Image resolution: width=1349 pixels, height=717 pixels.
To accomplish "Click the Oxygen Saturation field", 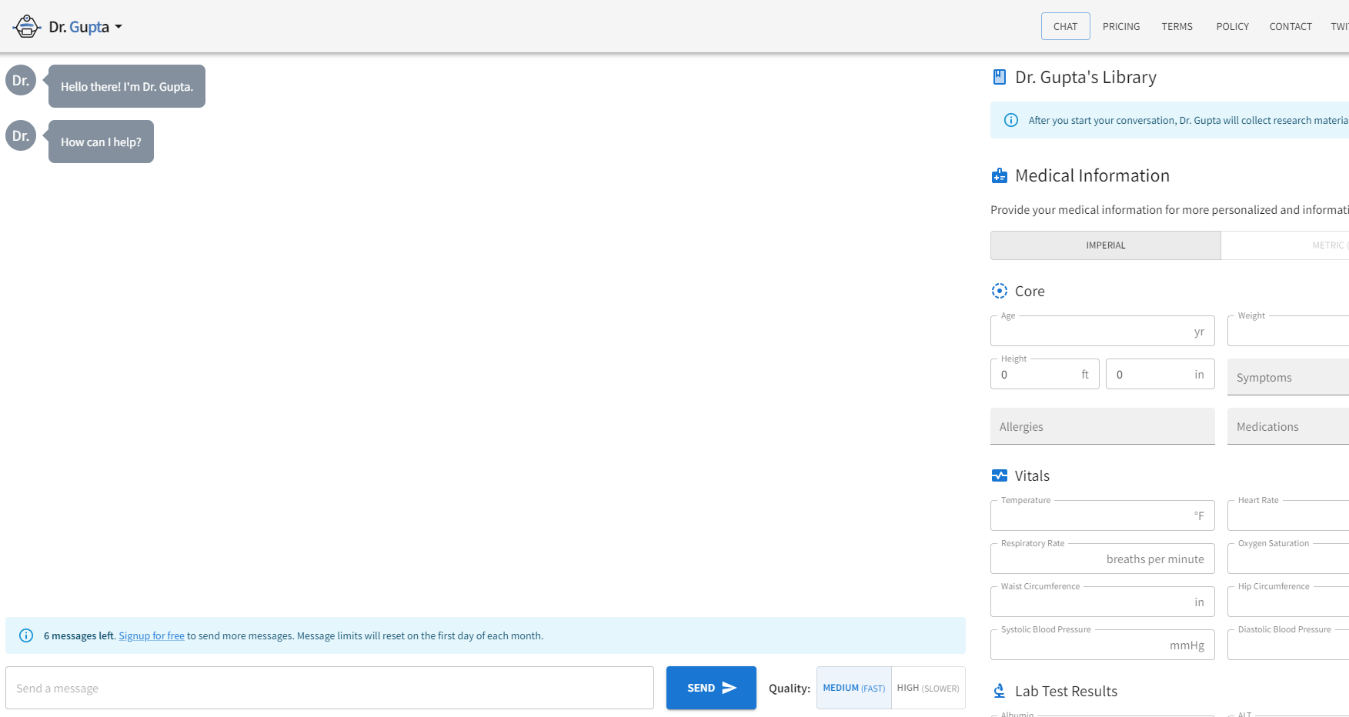I will [x=1288, y=559].
